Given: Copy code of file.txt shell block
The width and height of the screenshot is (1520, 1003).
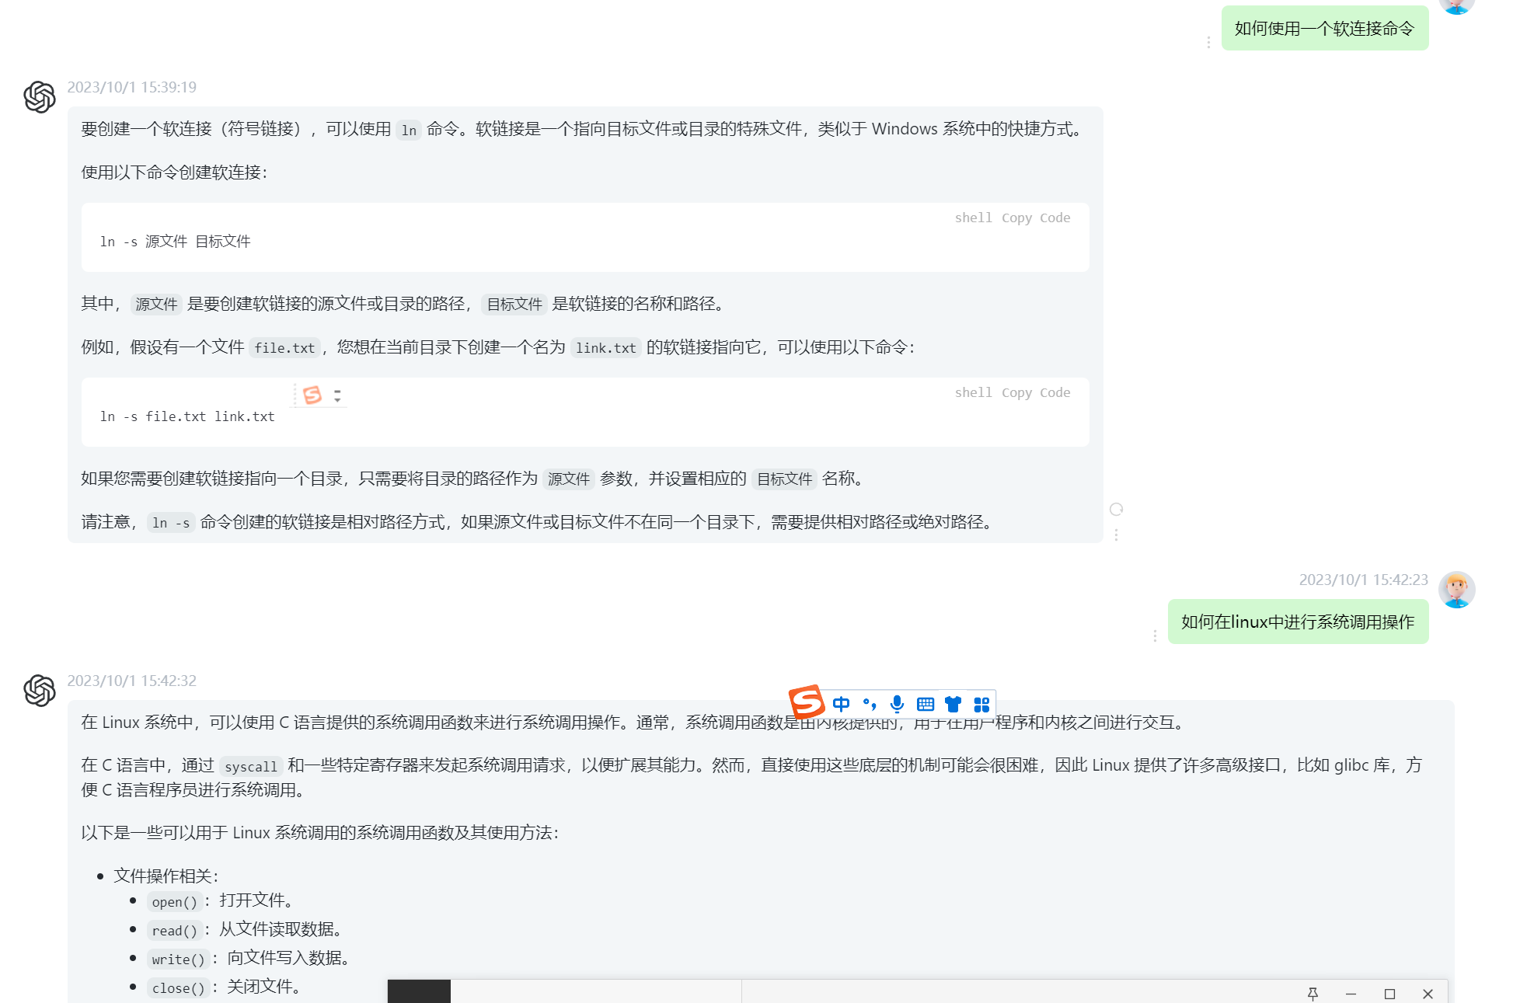Looking at the screenshot, I should (x=1035, y=393).
